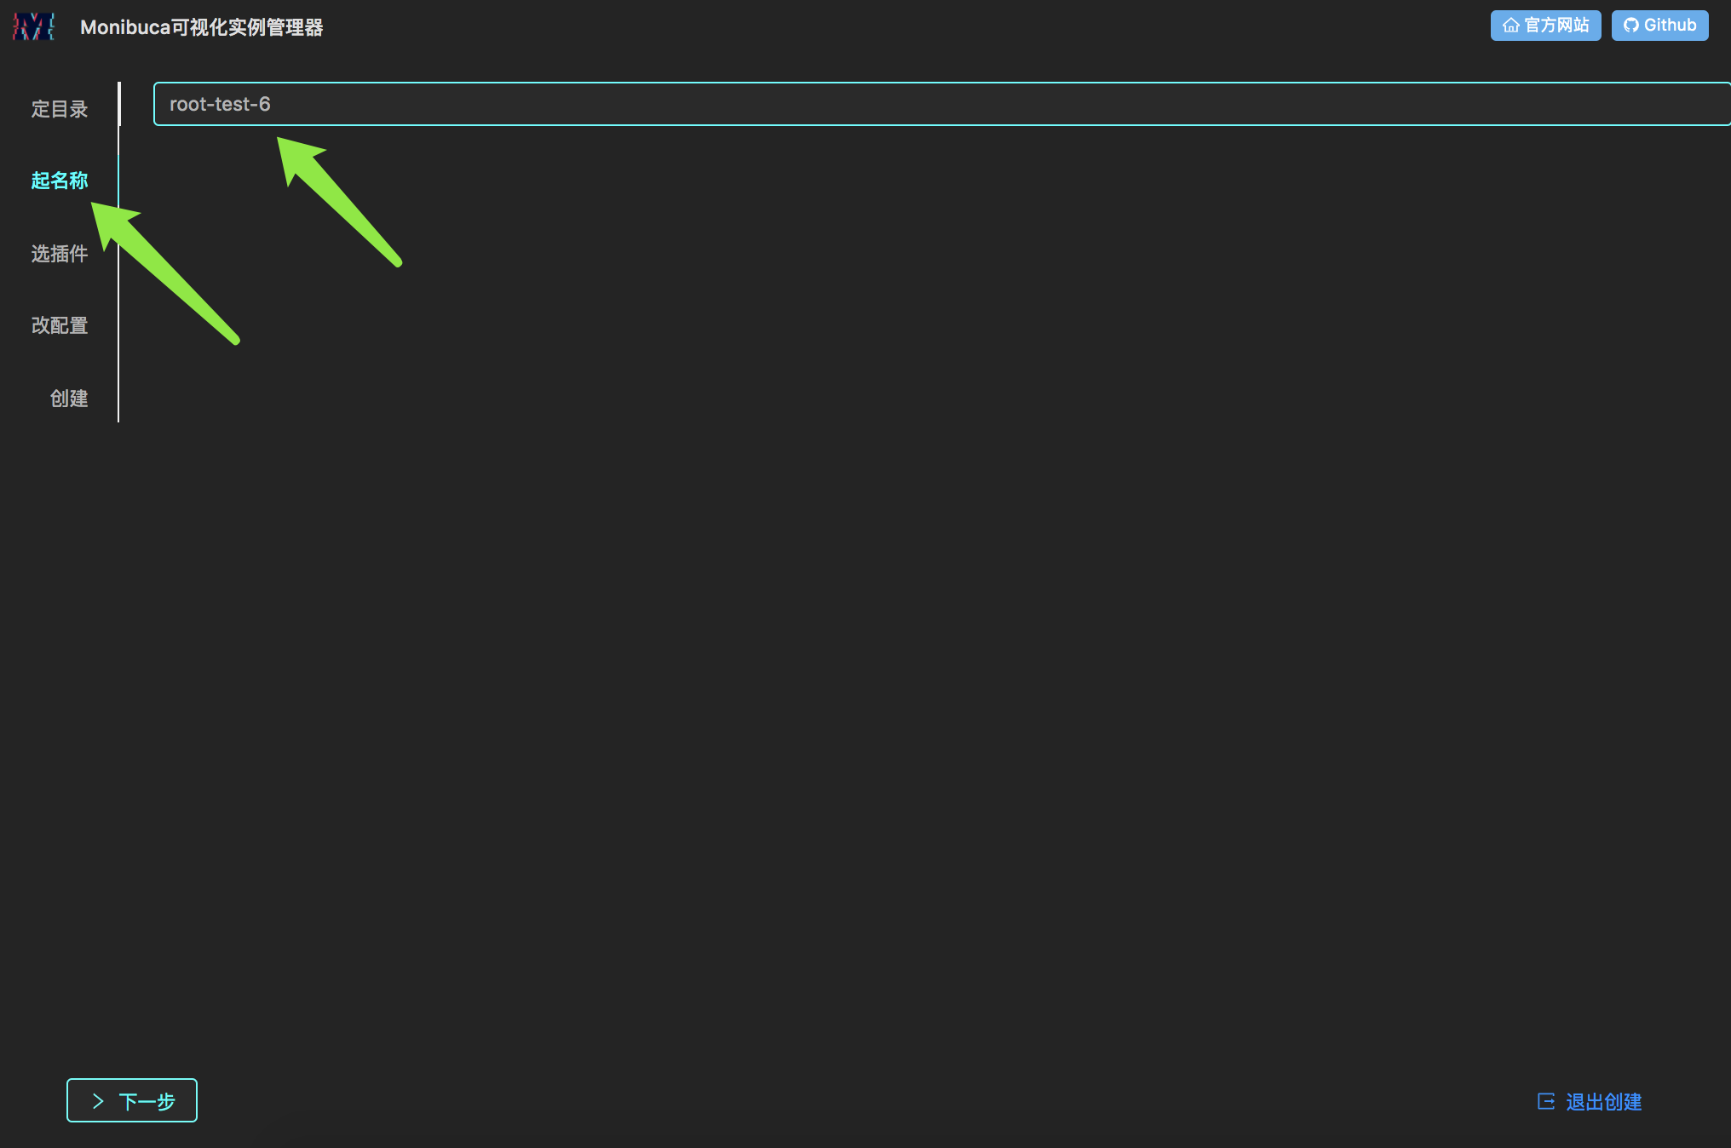1731x1148 pixels.
Task: Click the 下一步 label text
Action: [x=147, y=1101]
